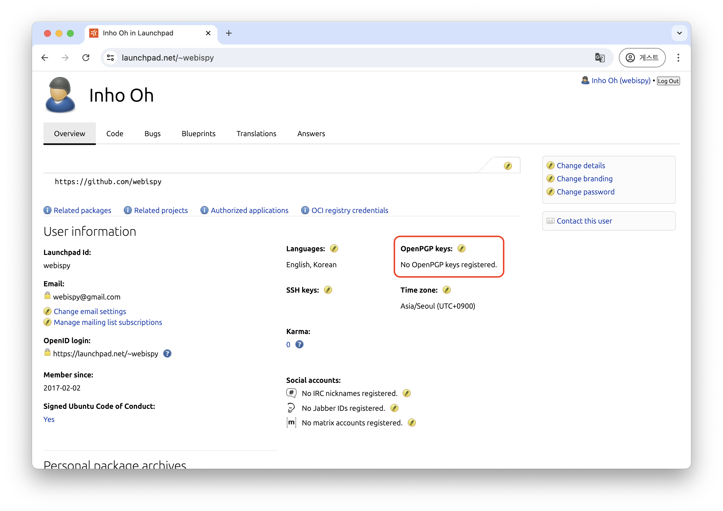Viewport: 723px width, 511px height.
Task: Expand the tab search dropdown
Action: [x=679, y=33]
